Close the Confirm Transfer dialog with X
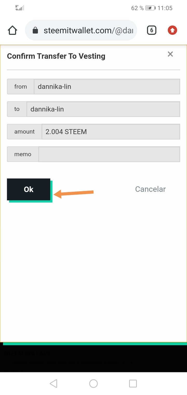187x395 pixels. point(170,54)
